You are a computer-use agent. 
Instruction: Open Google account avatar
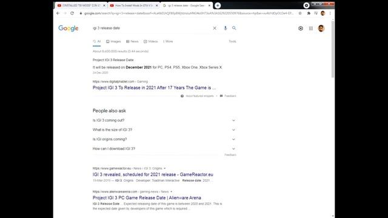321,28
